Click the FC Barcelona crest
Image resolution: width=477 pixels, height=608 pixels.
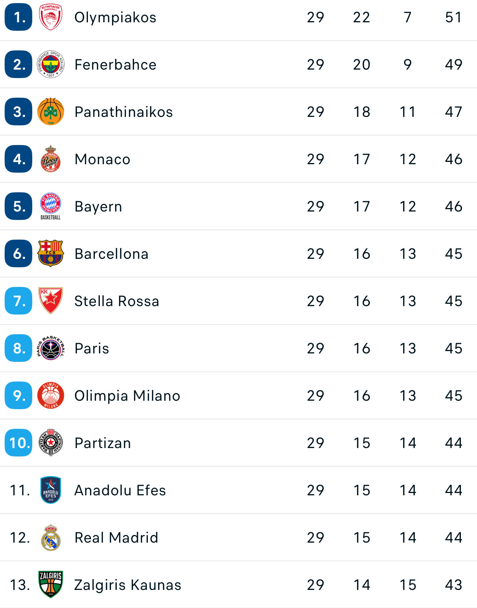click(x=51, y=254)
